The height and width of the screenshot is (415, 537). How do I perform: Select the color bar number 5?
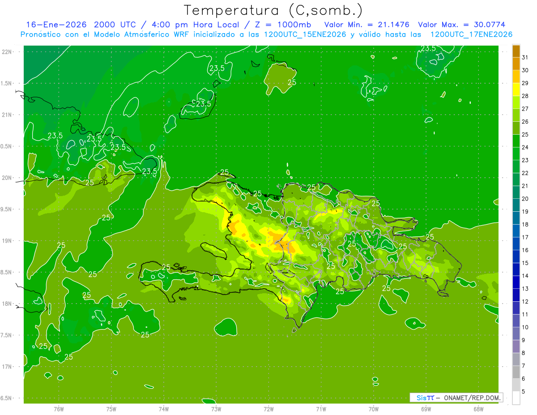coord(524,392)
